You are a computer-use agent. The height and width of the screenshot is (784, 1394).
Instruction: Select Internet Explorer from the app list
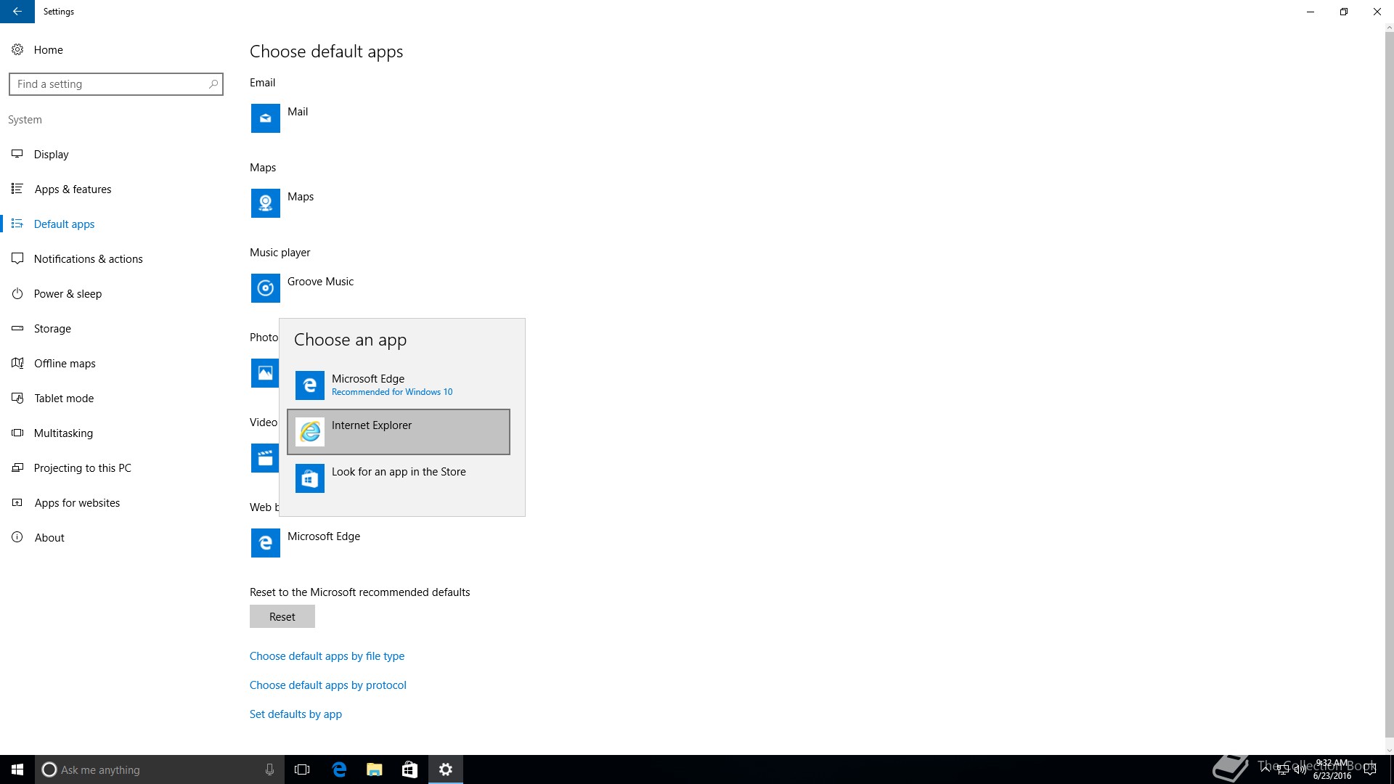(x=398, y=432)
